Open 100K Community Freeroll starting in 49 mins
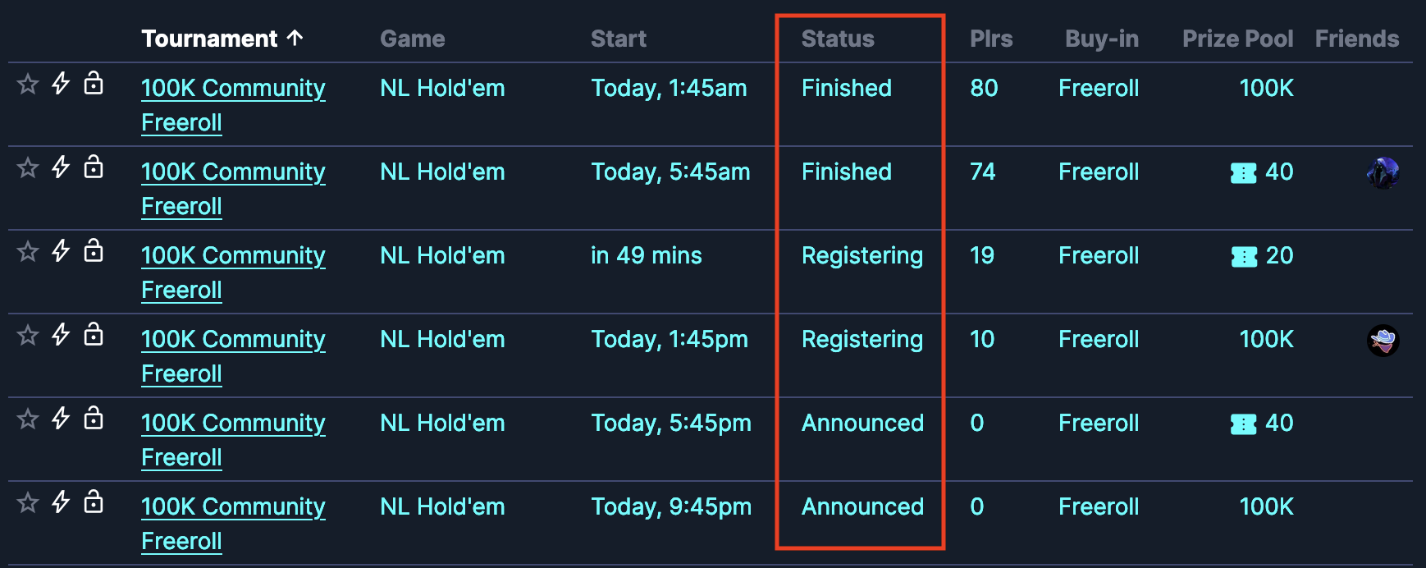This screenshot has width=1426, height=568. pyautogui.click(x=233, y=273)
